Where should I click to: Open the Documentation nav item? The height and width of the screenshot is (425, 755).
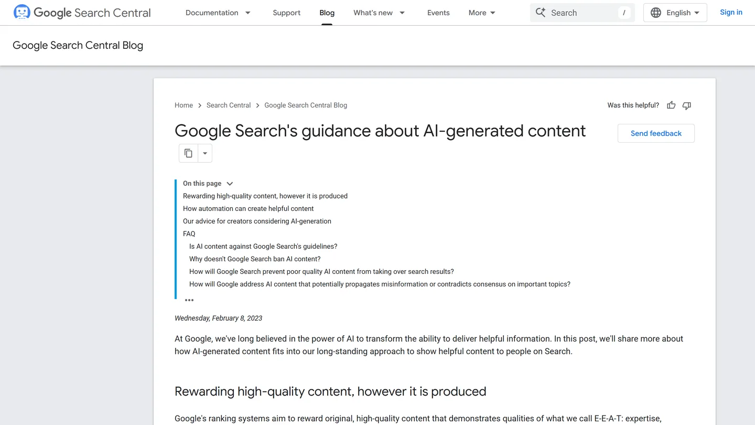click(x=212, y=13)
